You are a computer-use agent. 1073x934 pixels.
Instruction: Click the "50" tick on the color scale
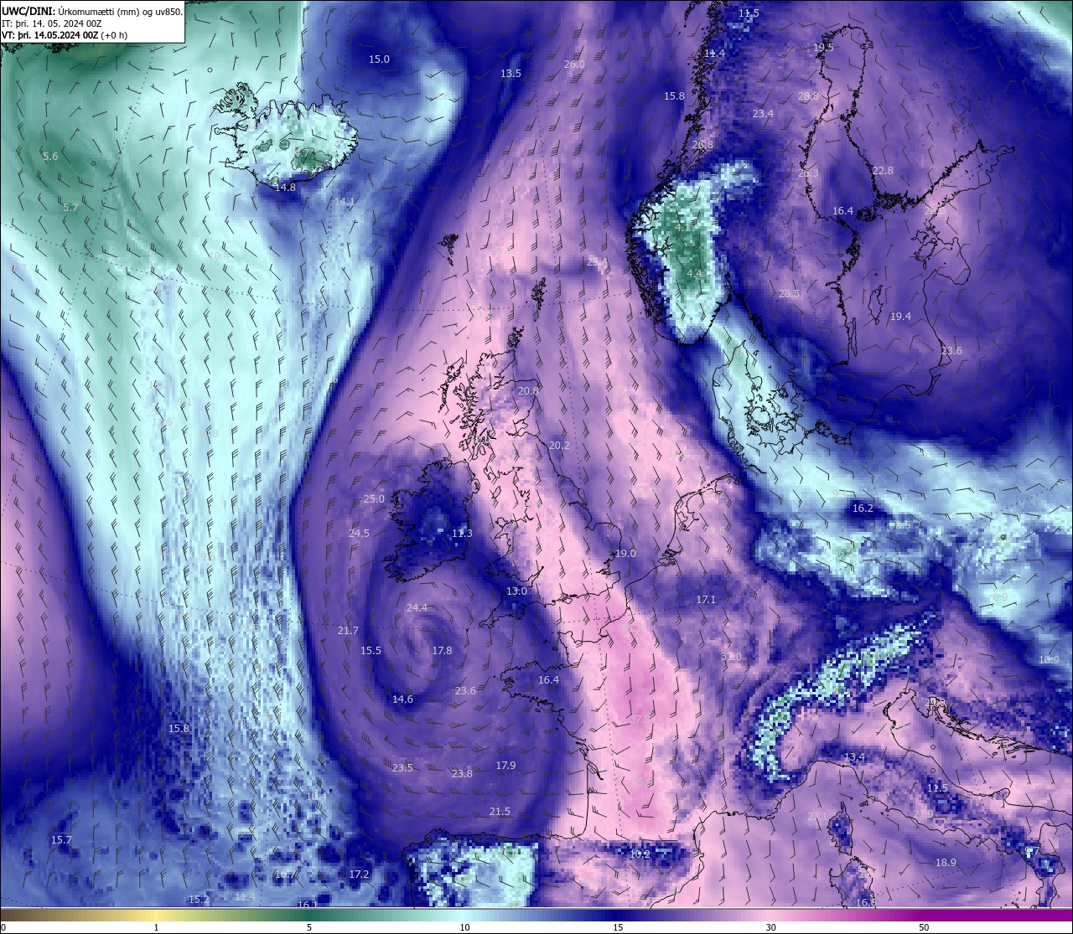pos(924,927)
